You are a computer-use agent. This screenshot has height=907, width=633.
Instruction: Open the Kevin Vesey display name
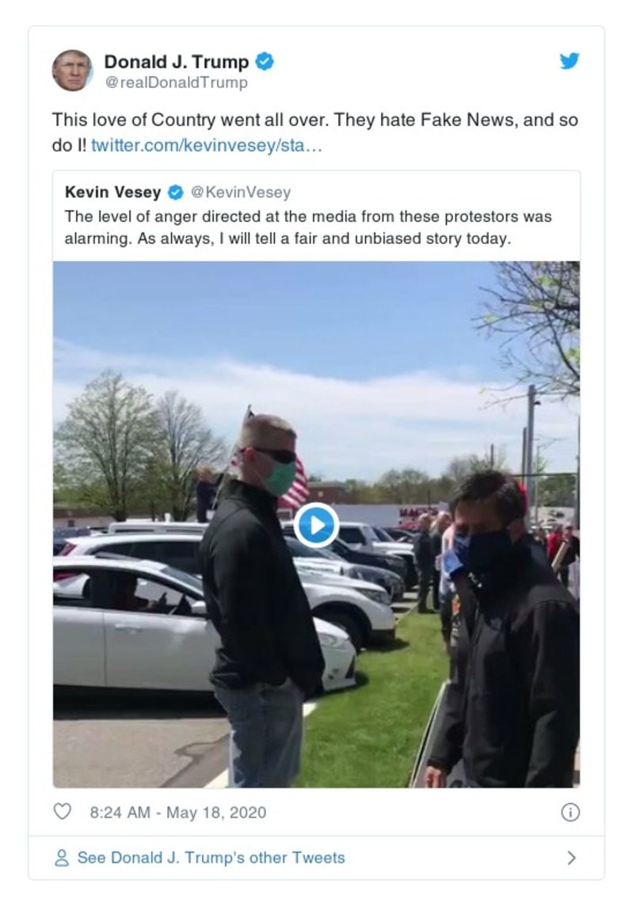tap(112, 192)
